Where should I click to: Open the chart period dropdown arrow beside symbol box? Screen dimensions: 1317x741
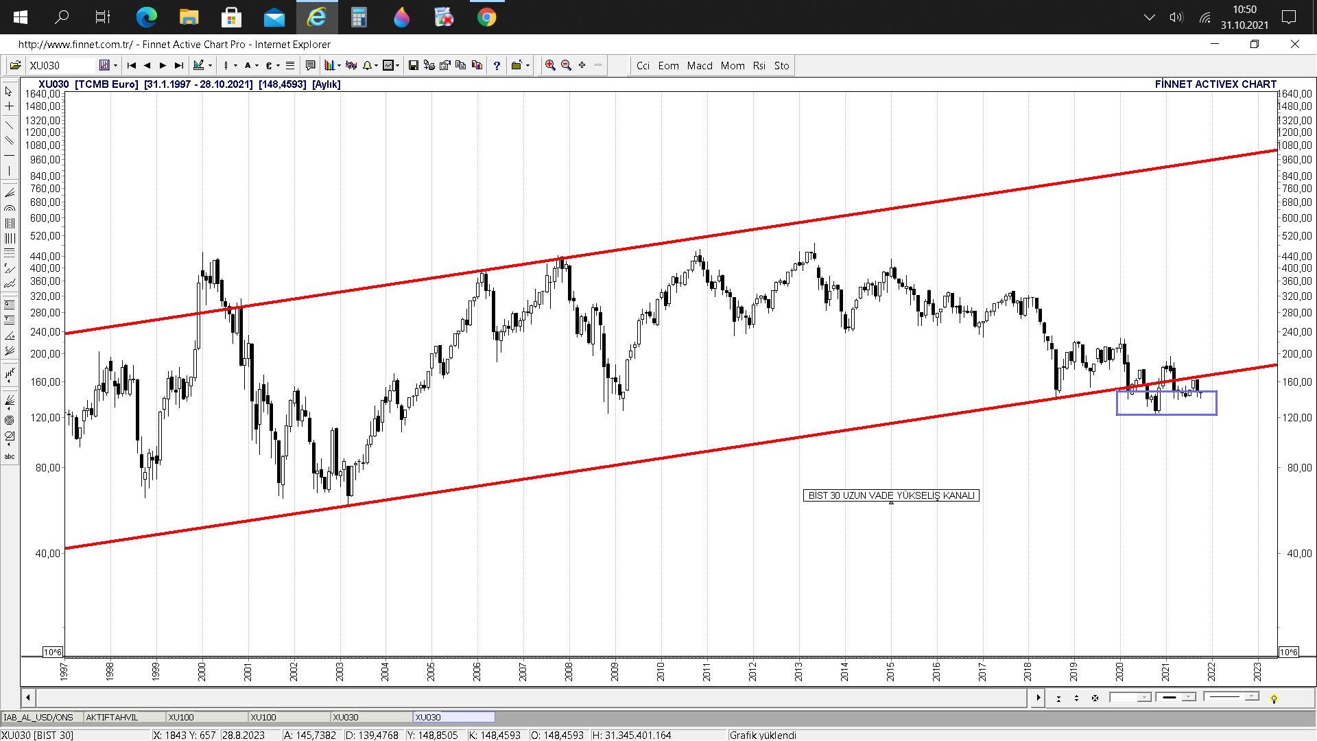click(115, 66)
